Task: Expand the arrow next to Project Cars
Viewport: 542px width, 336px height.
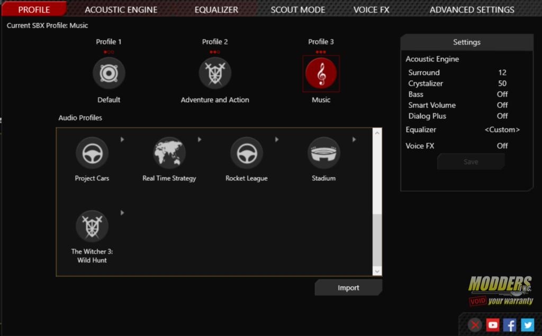Action: (122, 139)
